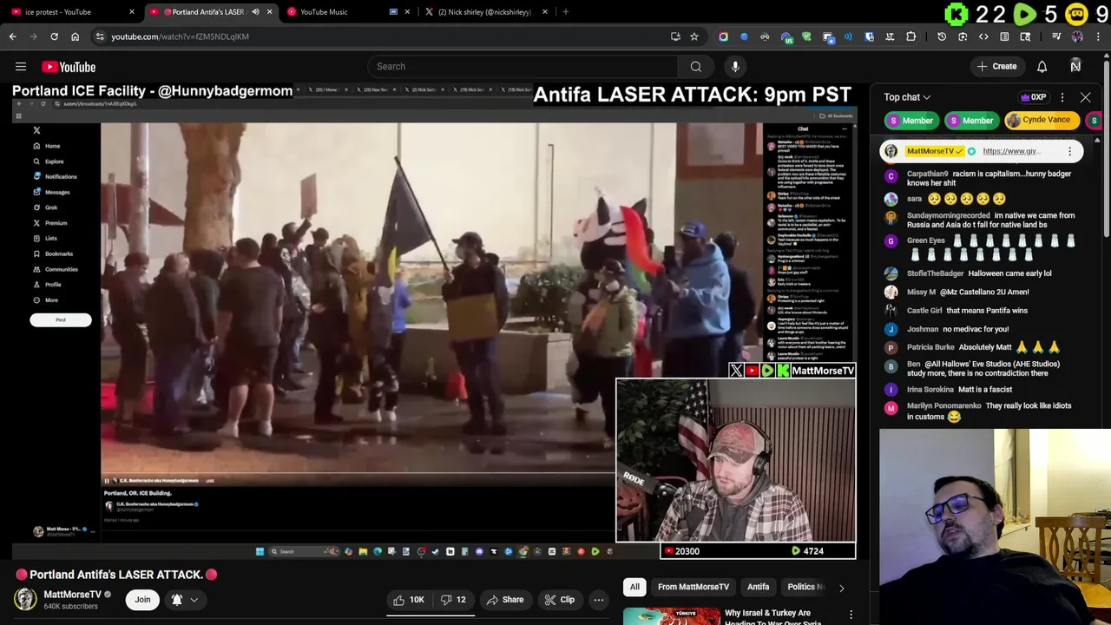
Task: Open the browser home page
Action: [75, 36]
